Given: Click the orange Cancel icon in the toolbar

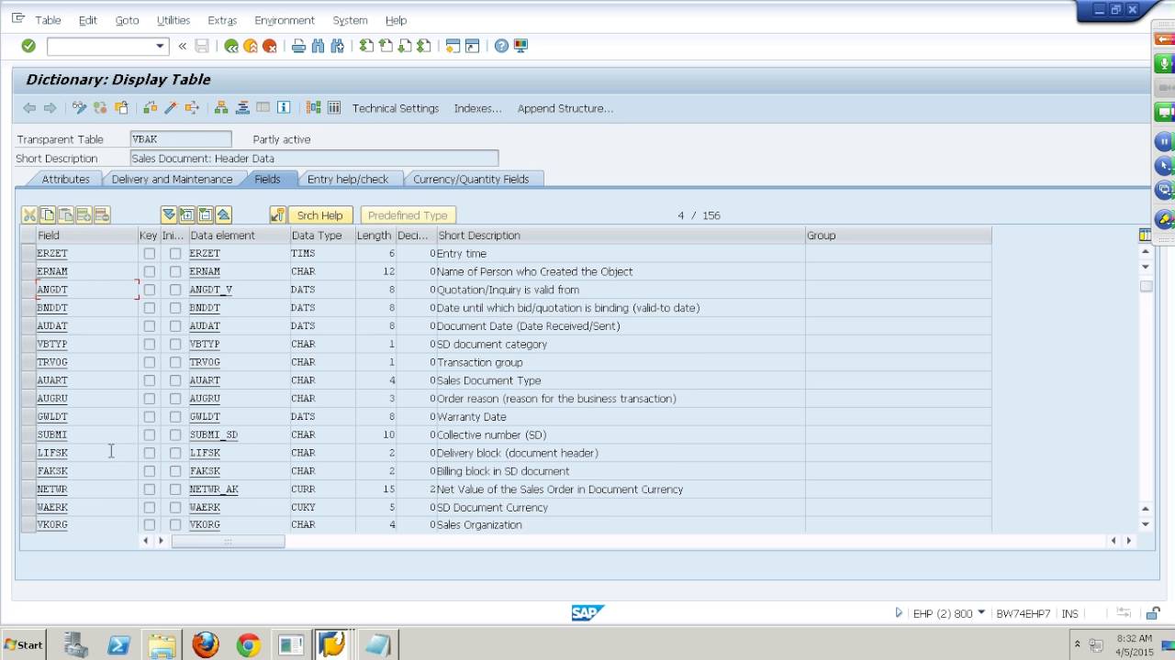Looking at the screenshot, I should (x=270, y=46).
